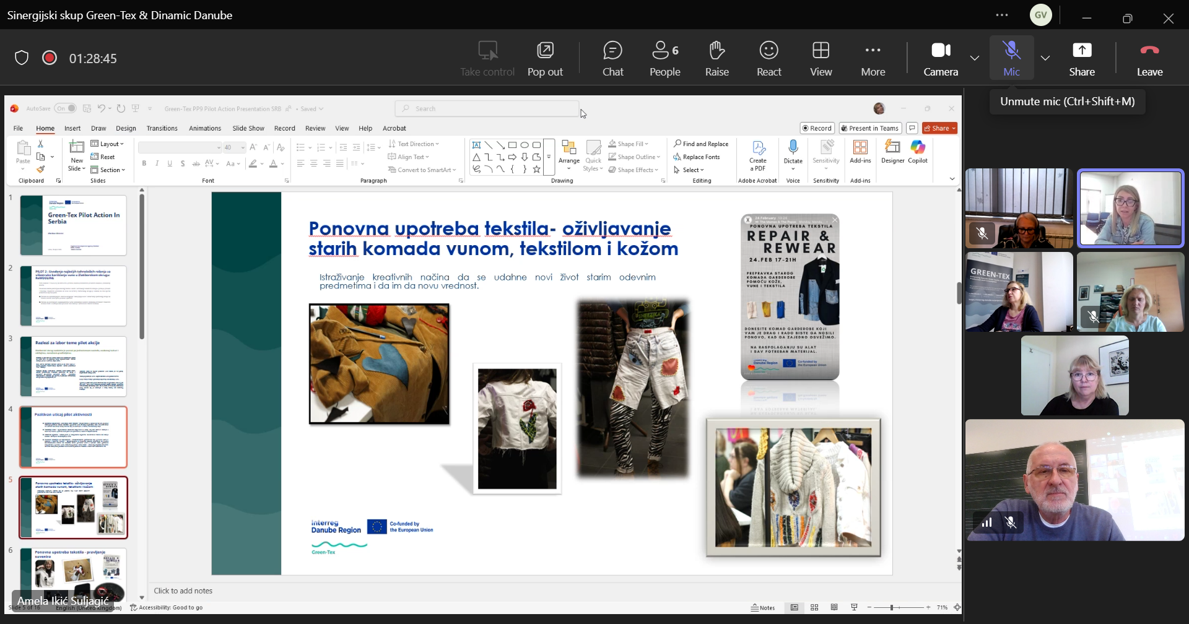Open the Select dropdown in Editing group
This screenshot has height=624, width=1189.
(x=689, y=170)
